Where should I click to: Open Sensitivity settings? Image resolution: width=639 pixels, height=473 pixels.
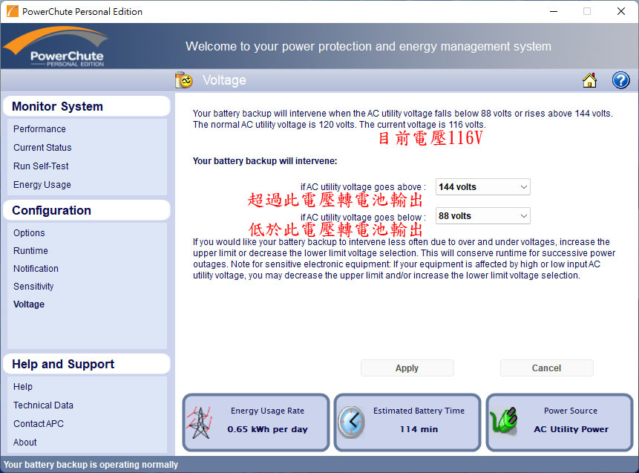(x=33, y=287)
